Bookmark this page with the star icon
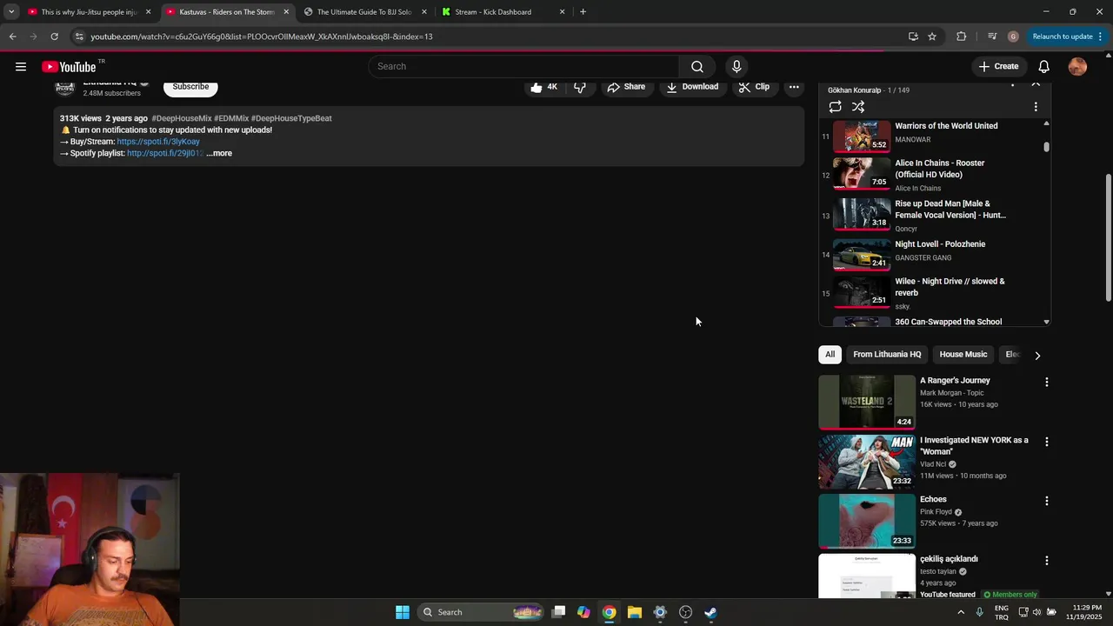The image size is (1113, 626). coord(932,37)
